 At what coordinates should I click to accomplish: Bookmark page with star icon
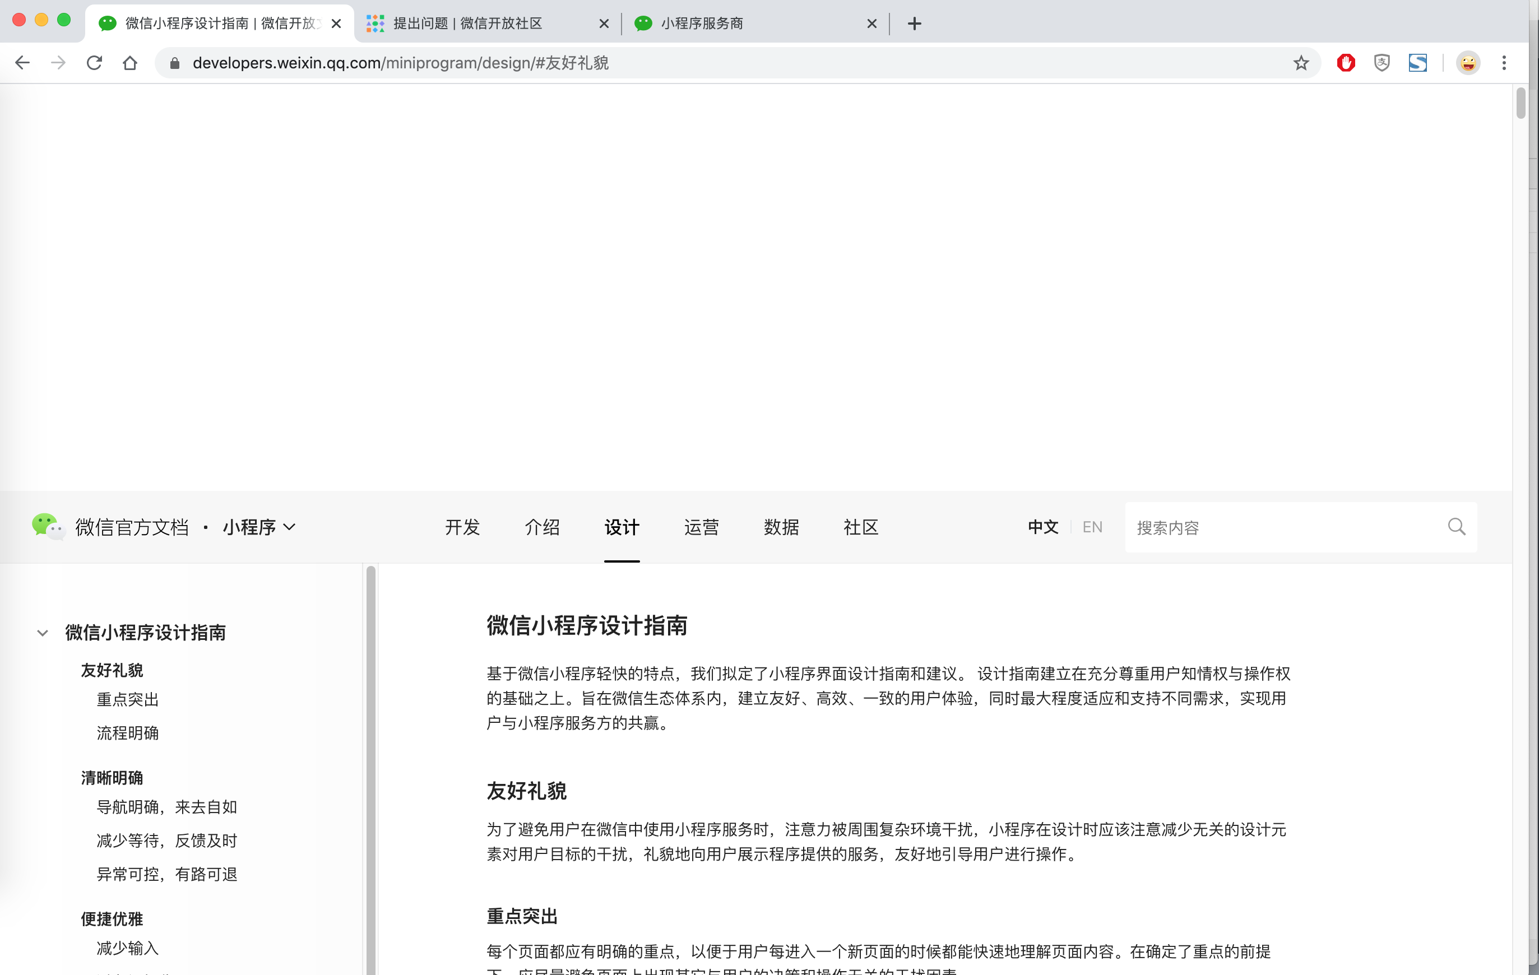coord(1301,63)
